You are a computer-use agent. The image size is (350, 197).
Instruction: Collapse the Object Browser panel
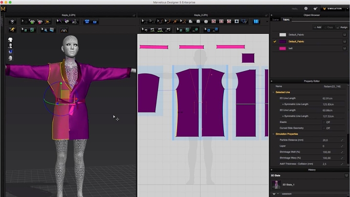(x=272, y=15)
